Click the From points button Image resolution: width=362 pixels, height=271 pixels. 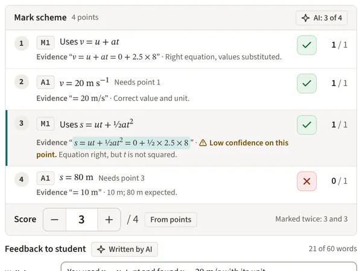[x=171, y=220]
